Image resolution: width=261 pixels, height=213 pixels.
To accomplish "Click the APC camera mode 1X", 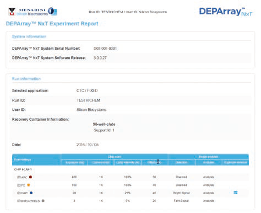I will point(101,177).
